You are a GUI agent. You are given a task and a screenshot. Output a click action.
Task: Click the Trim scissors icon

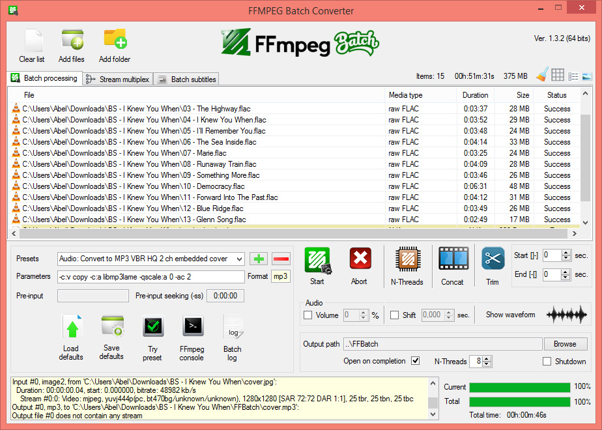[x=493, y=259]
